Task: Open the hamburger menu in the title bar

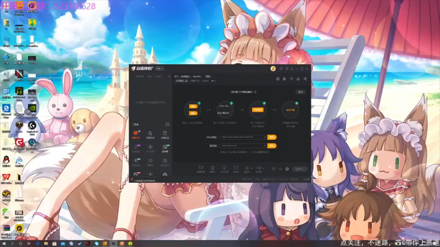Action: click(292, 69)
